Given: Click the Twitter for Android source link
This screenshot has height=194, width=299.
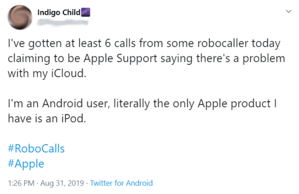Looking at the screenshot, I should pyautogui.click(x=121, y=183).
